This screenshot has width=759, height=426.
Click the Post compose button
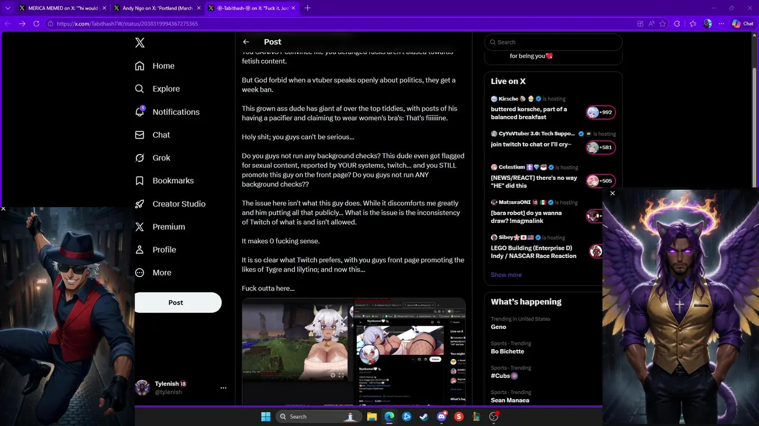coord(178,302)
